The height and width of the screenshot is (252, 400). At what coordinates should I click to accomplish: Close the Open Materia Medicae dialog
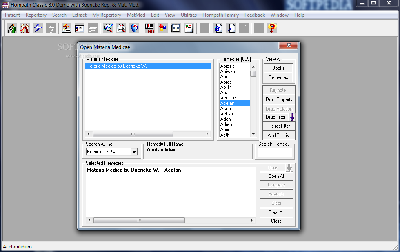[289, 45]
